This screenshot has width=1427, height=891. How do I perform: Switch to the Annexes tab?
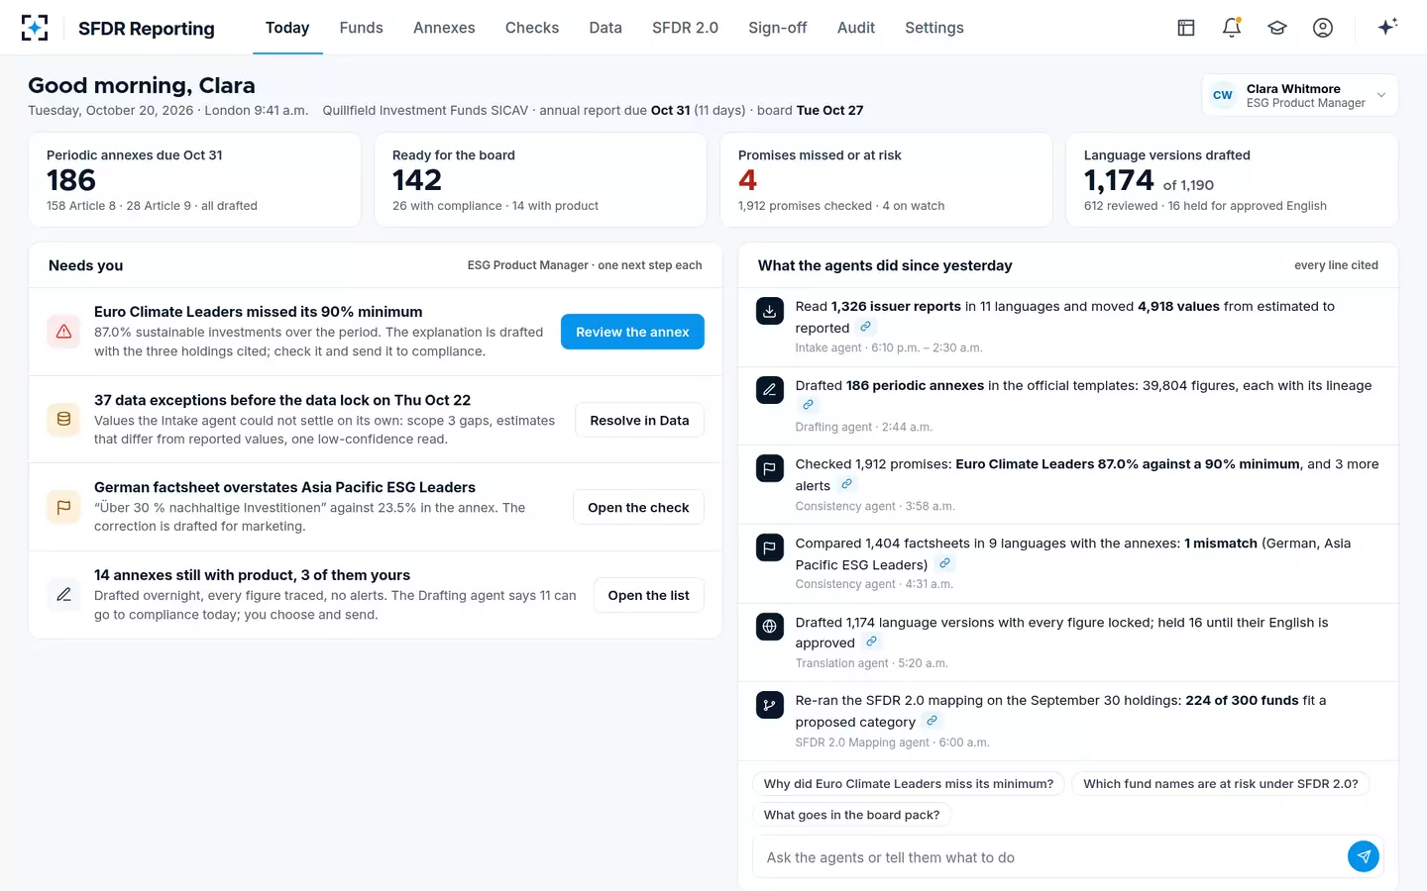[x=444, y=28]
